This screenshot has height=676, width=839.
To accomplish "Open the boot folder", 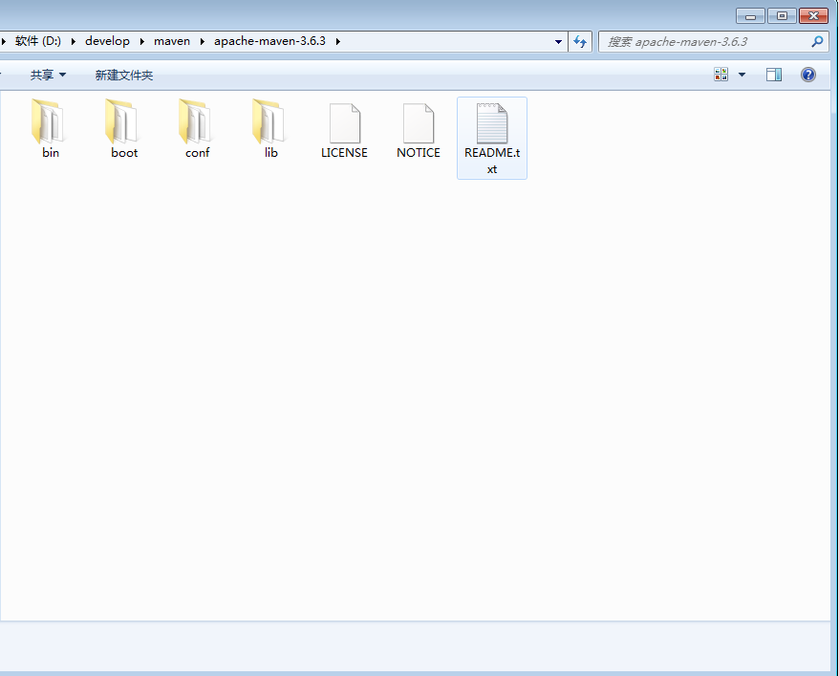I will click(123, 129).
